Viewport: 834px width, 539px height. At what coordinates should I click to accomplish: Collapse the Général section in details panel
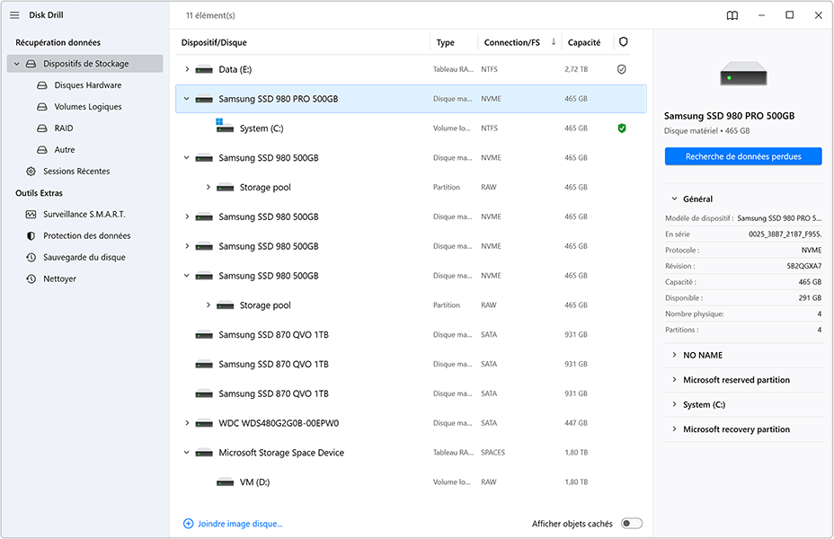click(x=674, y=199)
